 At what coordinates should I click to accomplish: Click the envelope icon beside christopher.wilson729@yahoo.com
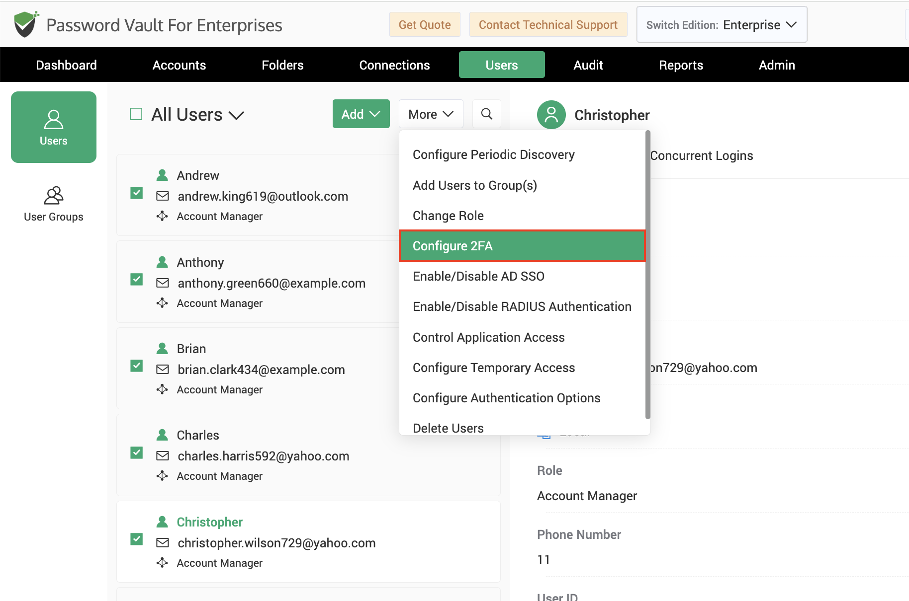click(163, 543)
